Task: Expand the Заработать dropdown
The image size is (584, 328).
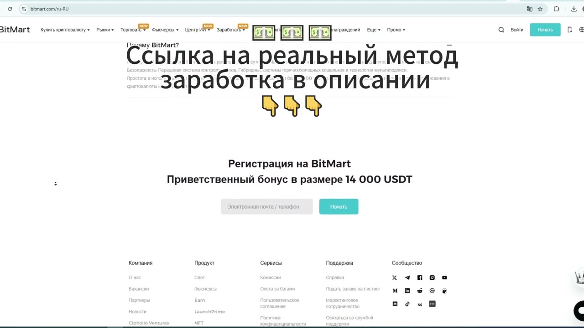Action: point(231,30)
